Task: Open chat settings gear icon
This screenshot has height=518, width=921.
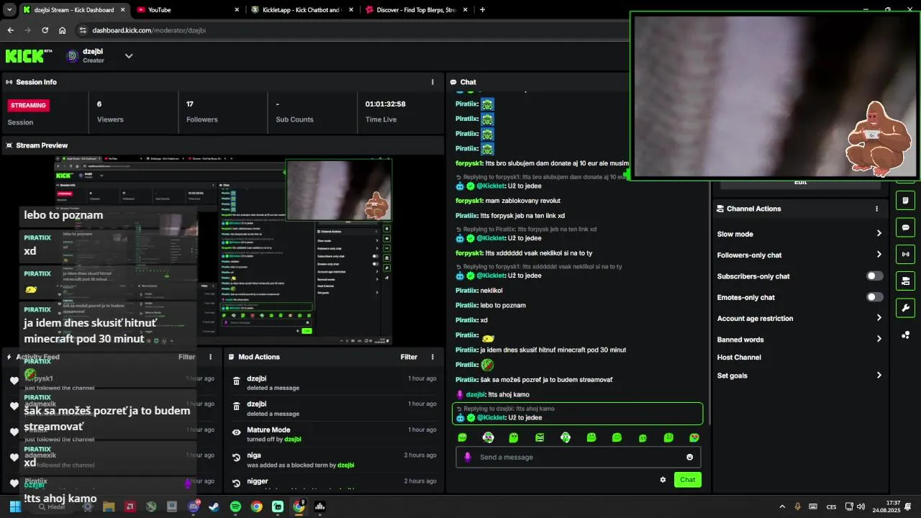Action: click(663, 480)
